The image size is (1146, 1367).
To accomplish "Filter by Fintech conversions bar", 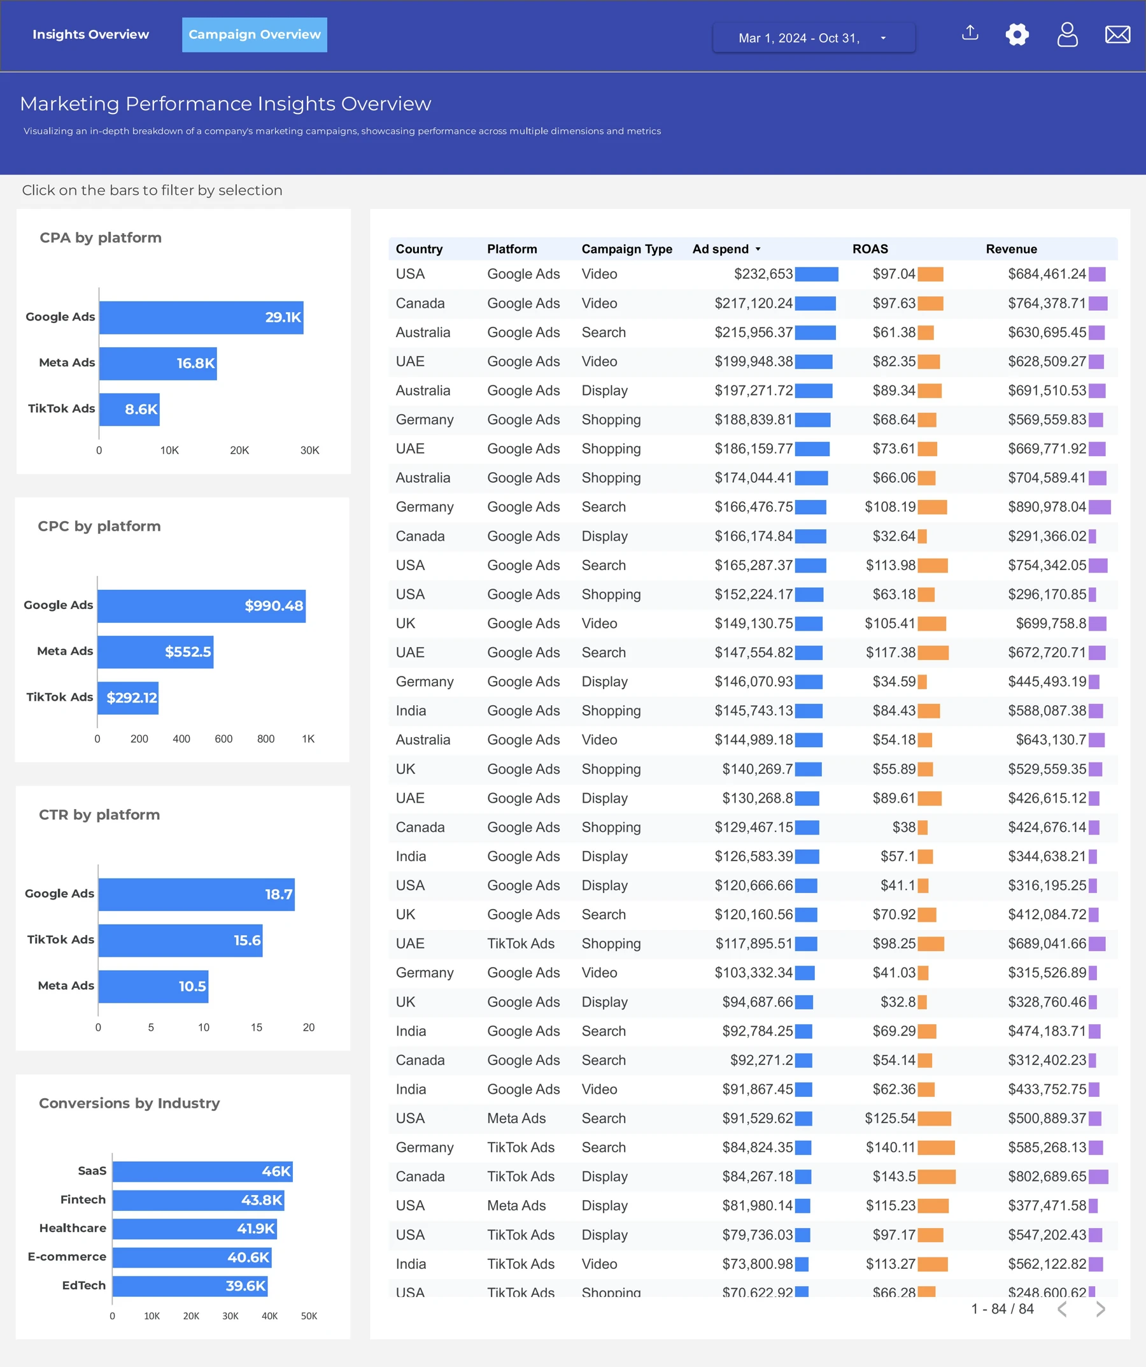I will [199, 1200].
